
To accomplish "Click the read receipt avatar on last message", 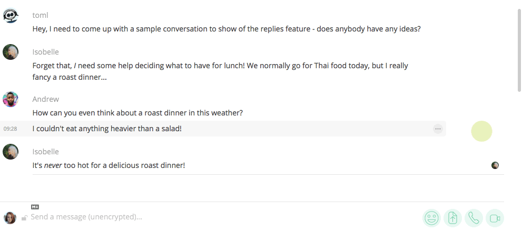I will (x=495, y=165).
